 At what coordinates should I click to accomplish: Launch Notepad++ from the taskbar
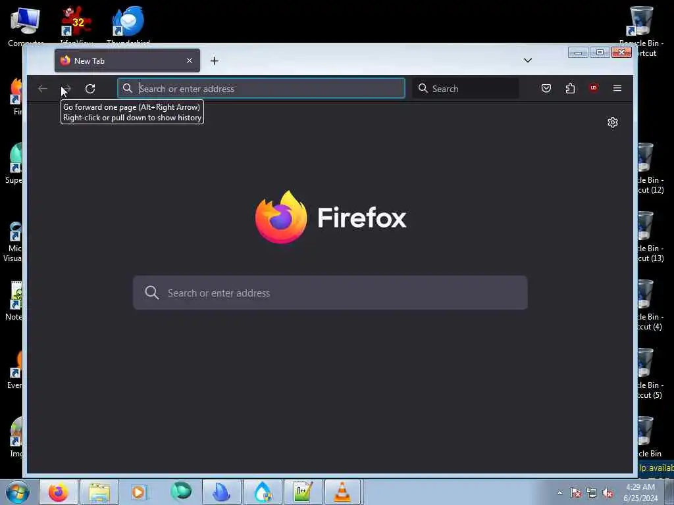(303, 492)
